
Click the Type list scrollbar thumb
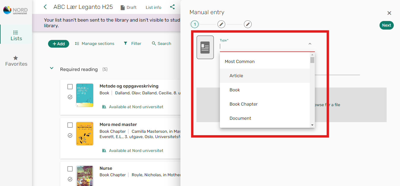pos(312,60)
